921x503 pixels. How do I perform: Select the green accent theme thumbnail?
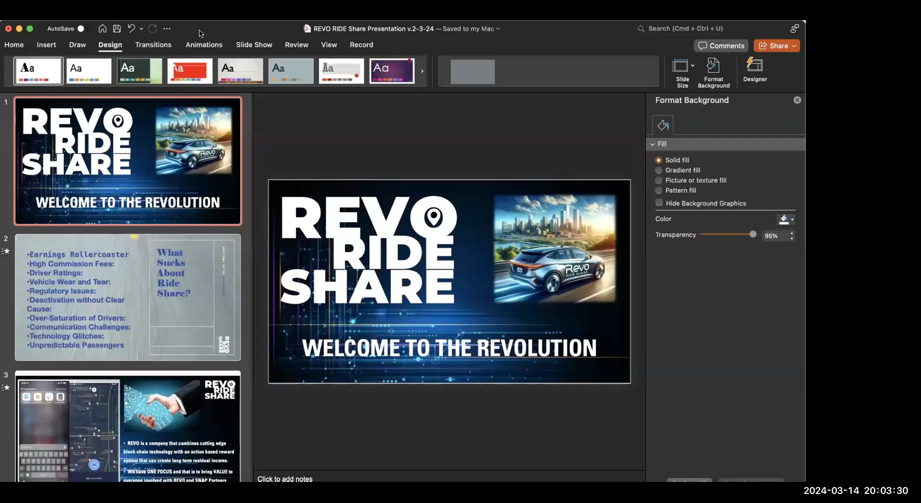(x=140, y=71)
